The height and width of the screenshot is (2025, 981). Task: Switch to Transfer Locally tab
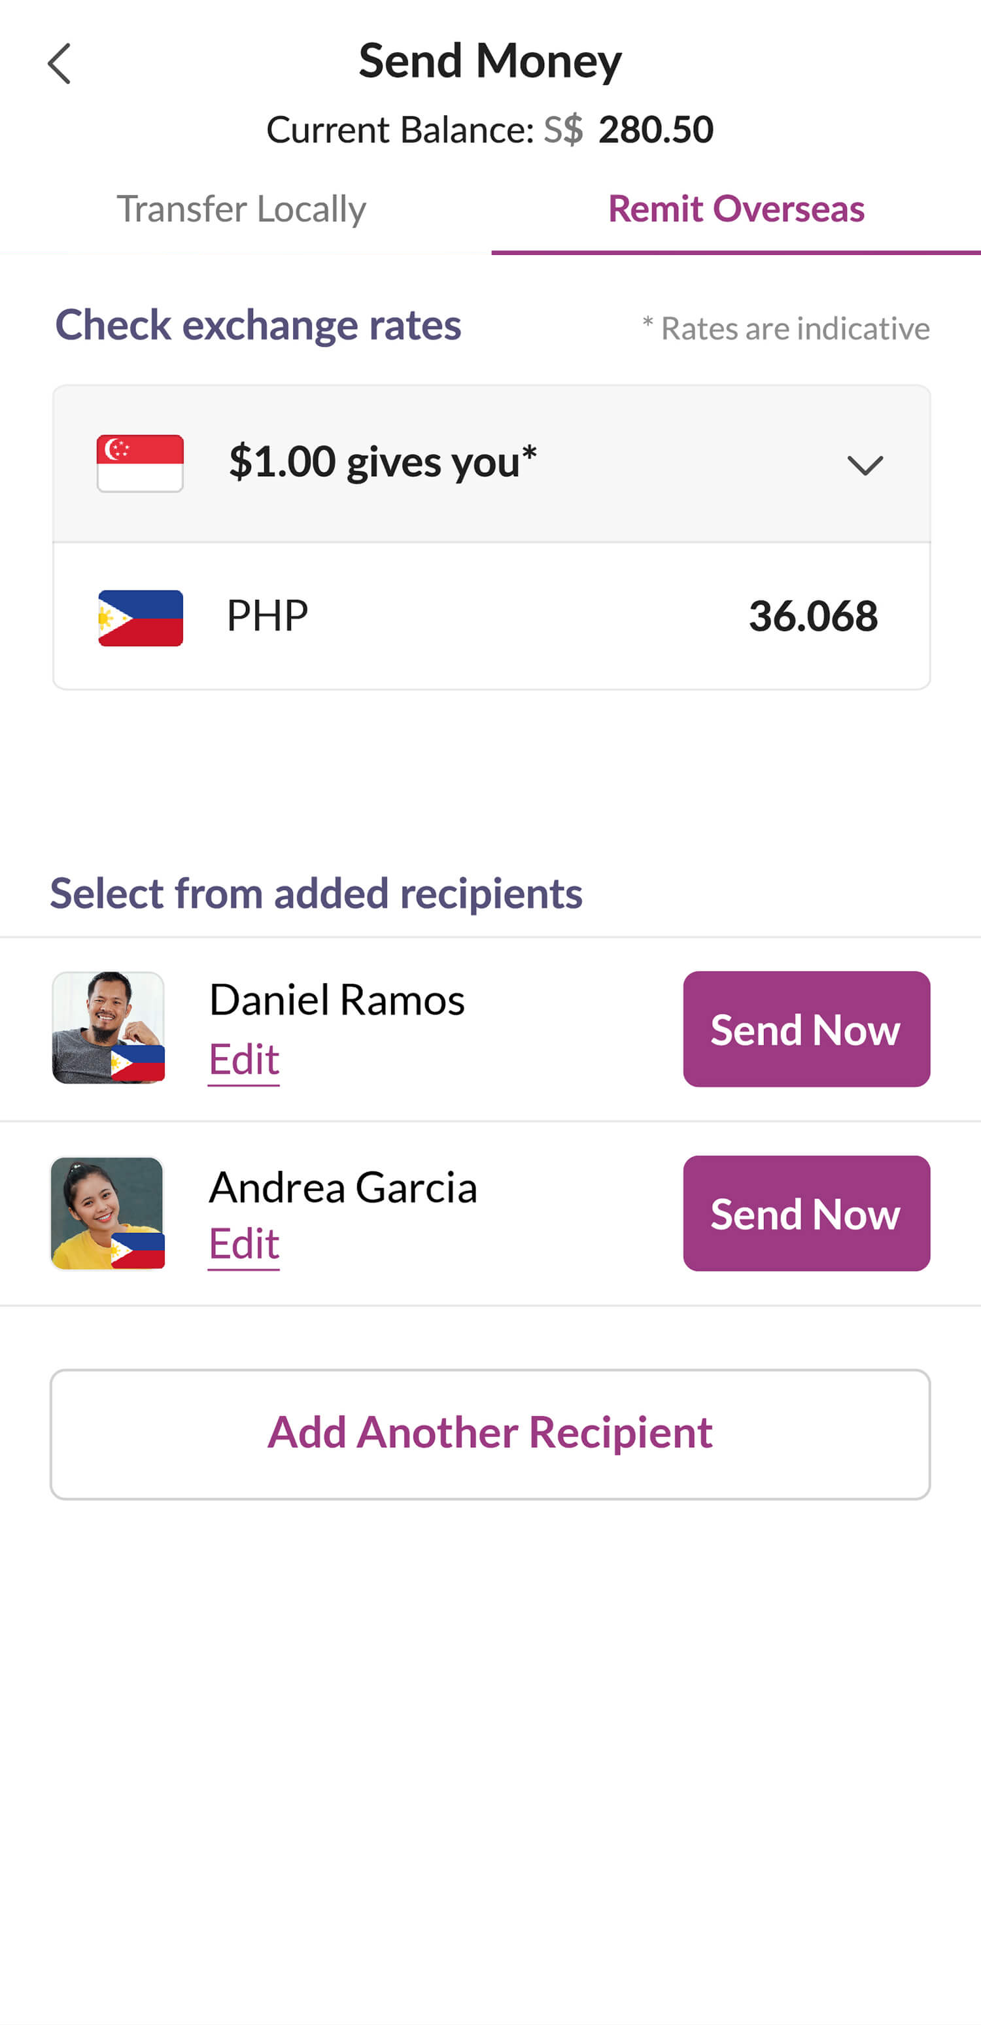tap(241, 209)
